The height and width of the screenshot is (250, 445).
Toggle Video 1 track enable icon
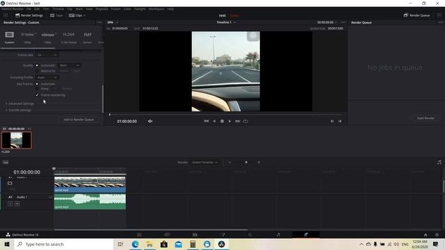pyautogui.click(x=10, y=183)
